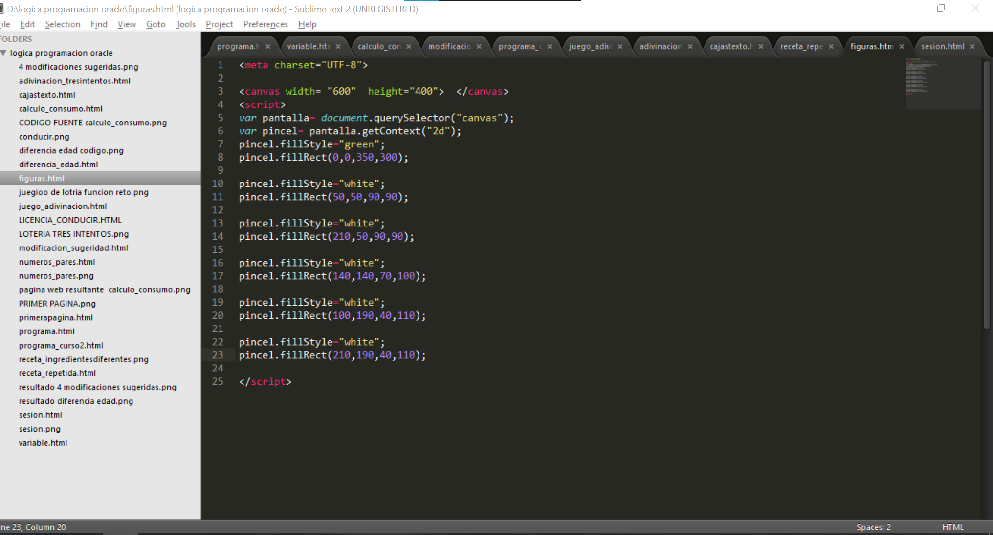Change indentation via Spaces: 2
The image size is (993, 535).
pyautogui.click(x=874, y=527)
